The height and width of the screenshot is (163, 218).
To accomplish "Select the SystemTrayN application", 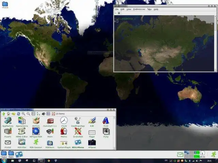I will 64,144.
